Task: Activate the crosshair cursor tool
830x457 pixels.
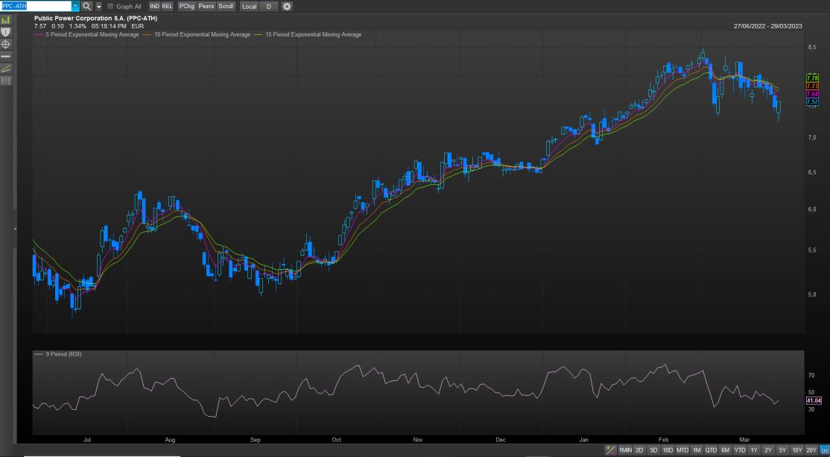Action: (x=6, y=45)
